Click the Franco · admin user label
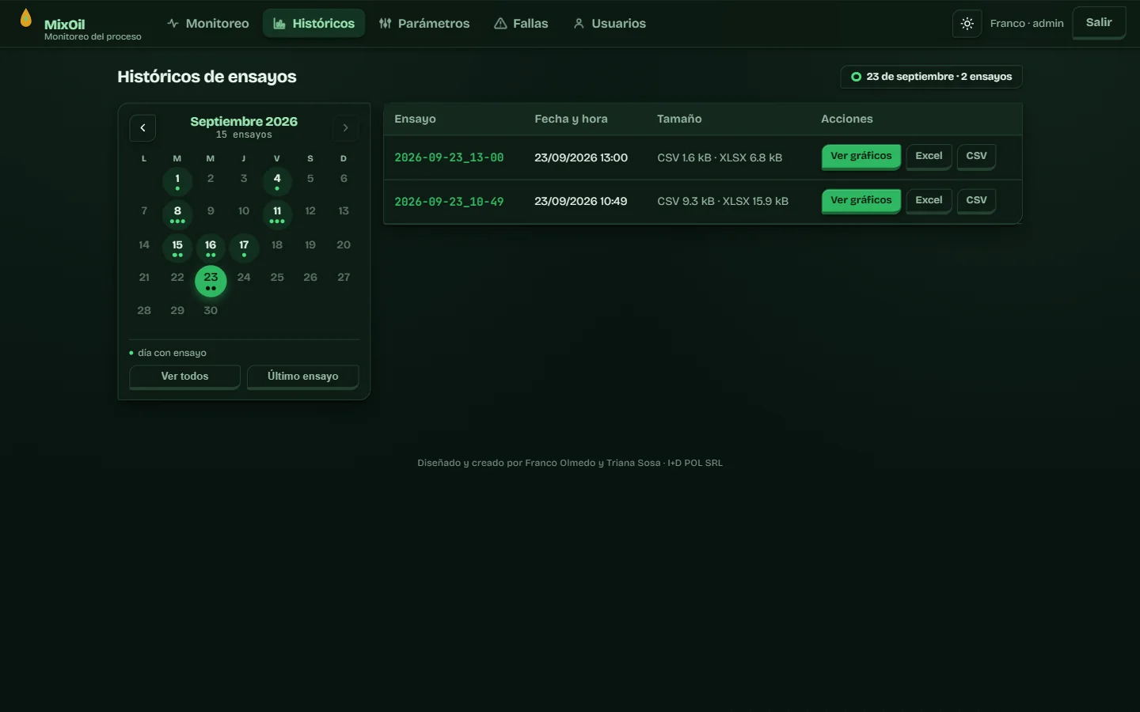1140x712 pixels. [x=1027, y=24]
